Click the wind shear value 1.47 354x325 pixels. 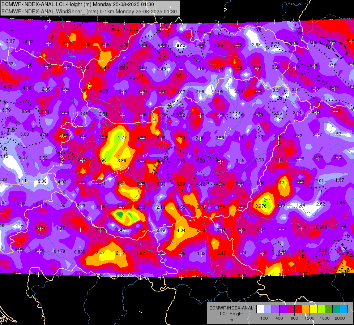[x=121, y=230]
